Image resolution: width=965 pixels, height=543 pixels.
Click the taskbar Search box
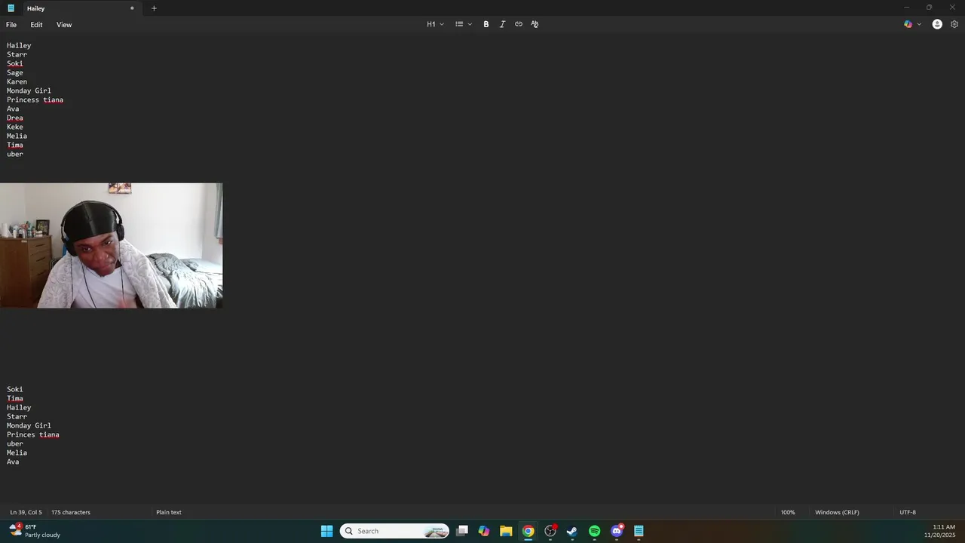coord(394,531)
